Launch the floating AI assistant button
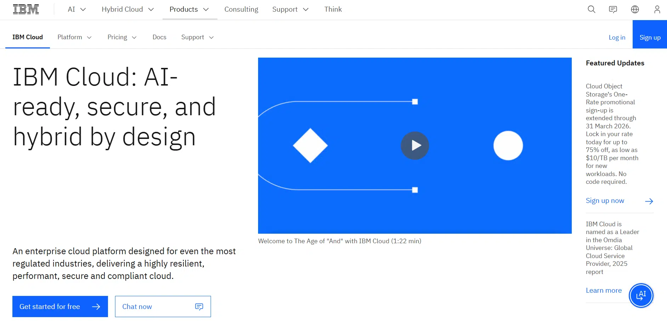 641,295
